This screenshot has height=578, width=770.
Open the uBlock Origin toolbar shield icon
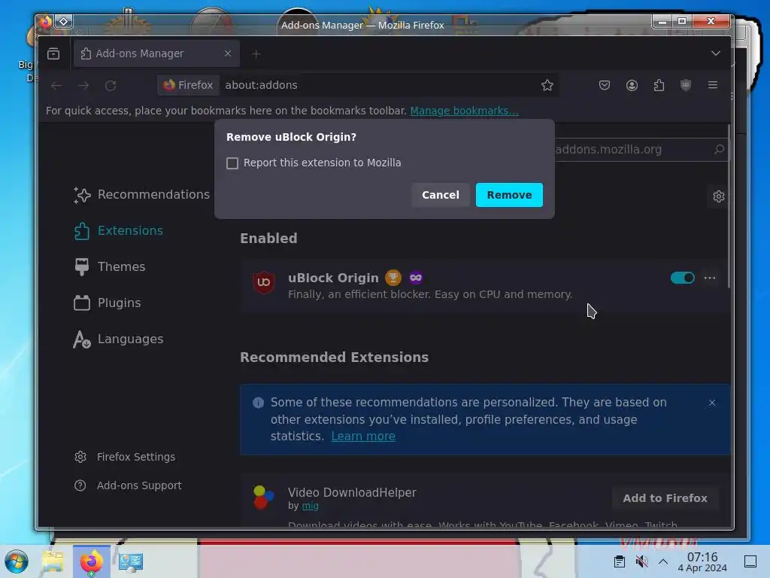686,85
